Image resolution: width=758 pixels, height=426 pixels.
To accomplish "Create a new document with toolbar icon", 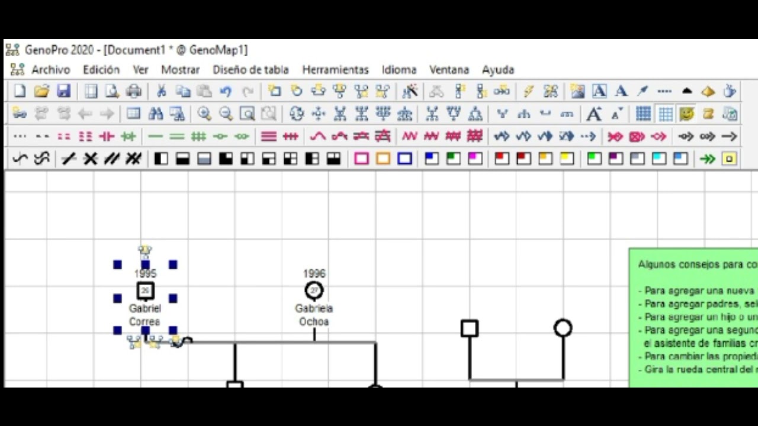I will (20, 91).
